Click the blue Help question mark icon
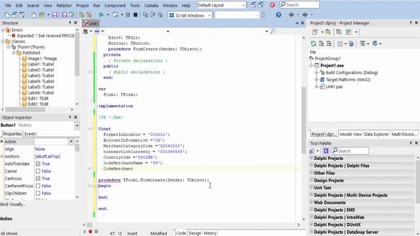Image resolution: width=420 pixels, height=236 pixels. click(x=278, y=15)
